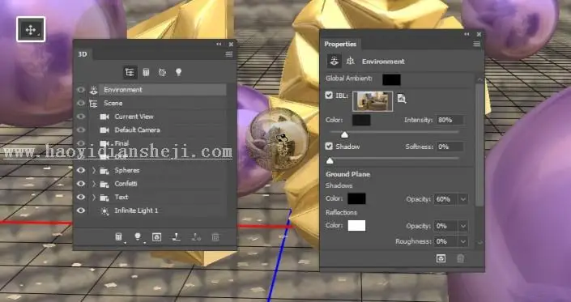Filter 3D panel by meshes

146,72
